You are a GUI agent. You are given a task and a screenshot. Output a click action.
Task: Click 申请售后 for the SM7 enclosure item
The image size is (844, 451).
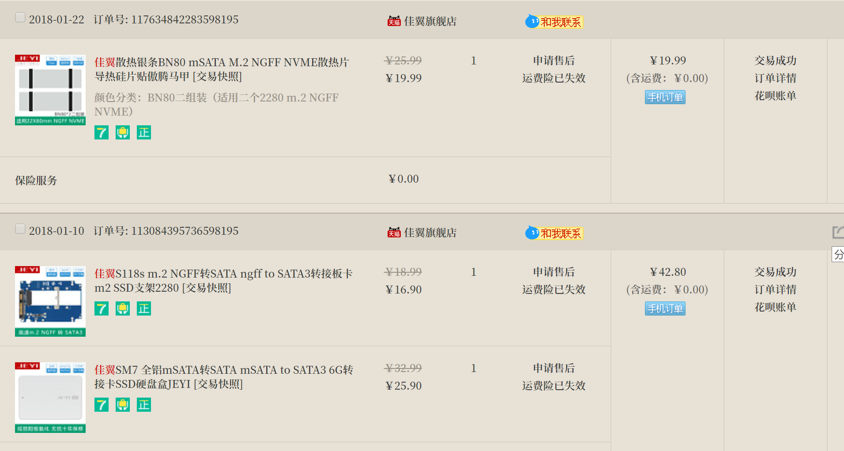click(x=554, y=368)
